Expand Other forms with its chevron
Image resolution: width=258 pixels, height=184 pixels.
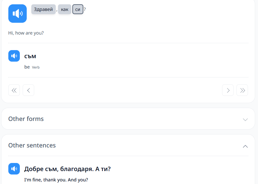[x=245, y=119]
